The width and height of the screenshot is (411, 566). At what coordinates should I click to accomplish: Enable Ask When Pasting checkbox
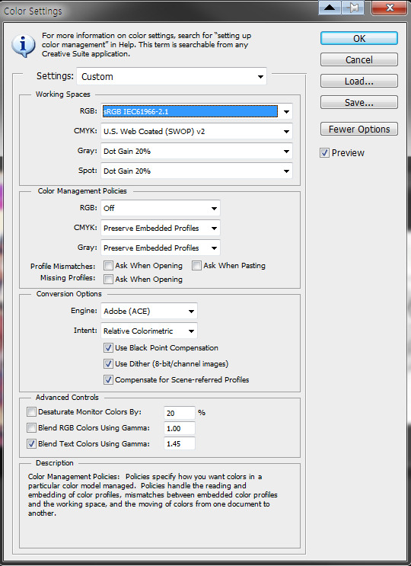tap(196, 266)
